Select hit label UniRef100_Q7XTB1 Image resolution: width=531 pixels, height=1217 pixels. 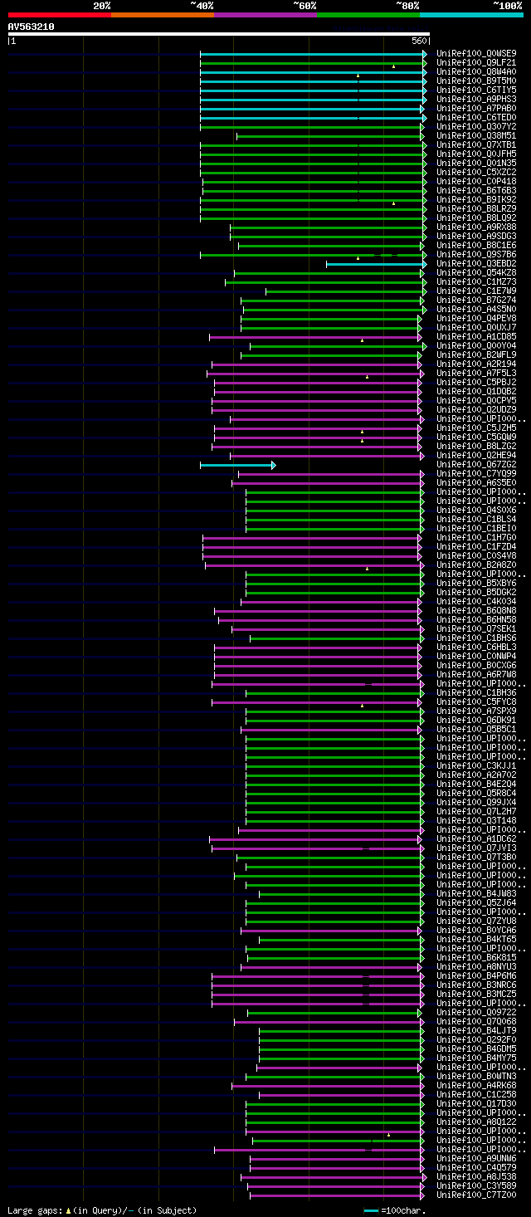click(x=476, y=144)
